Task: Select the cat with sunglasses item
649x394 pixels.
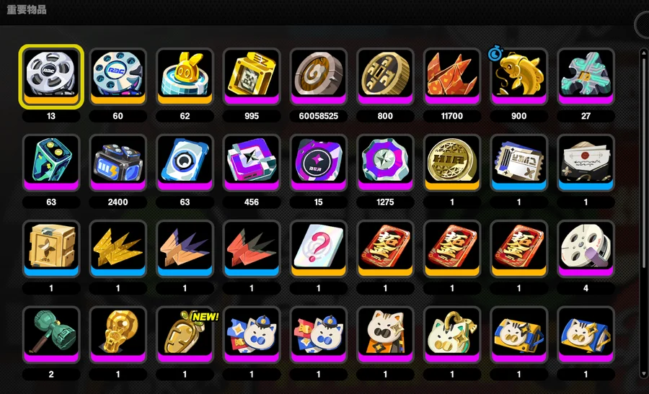Action: [x=385, y=334]
